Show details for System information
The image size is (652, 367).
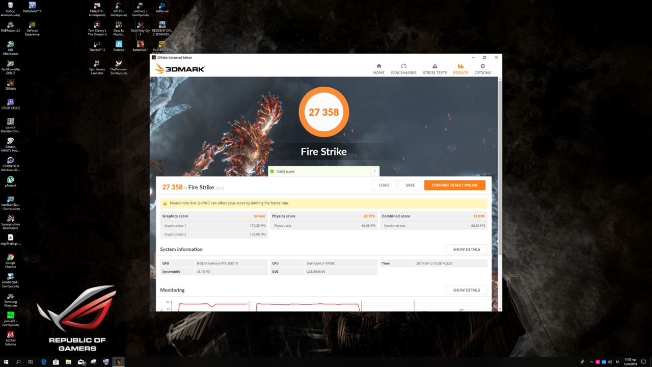tap(467, 249)
